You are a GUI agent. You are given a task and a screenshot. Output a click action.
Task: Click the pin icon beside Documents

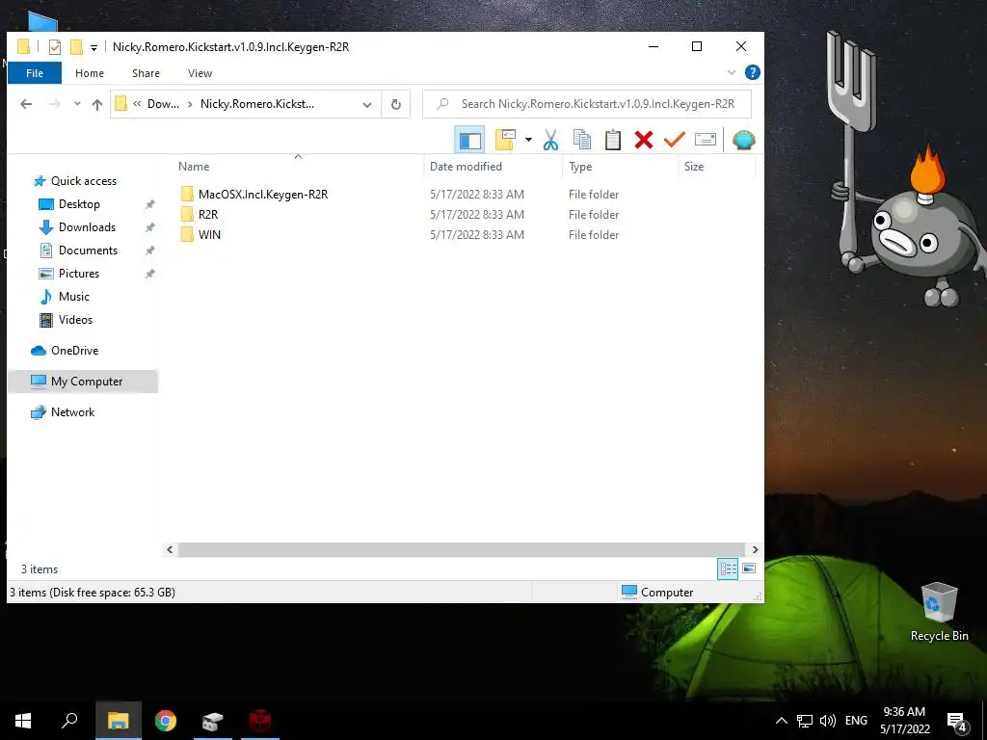tap(149, 251)
